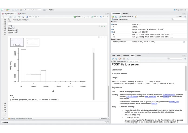Click the gear options icon beside Knit
Screen dimensions: 188x133
click(36, 17)
